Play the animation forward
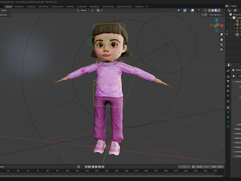This screenshot has width=241, height=181. [96, 166]
